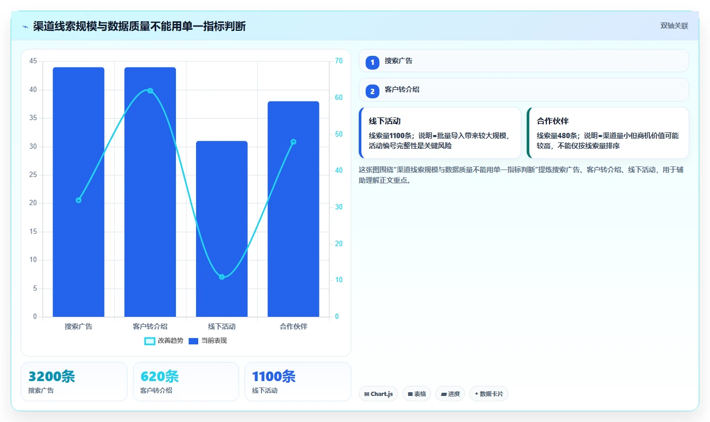Click the x-axis label 线下活动
This screenshot has width=710, height=422.
[x=222, y=326]
